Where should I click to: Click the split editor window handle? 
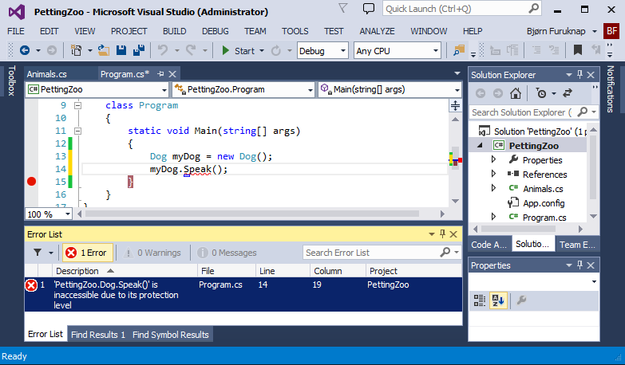[455, 106]
